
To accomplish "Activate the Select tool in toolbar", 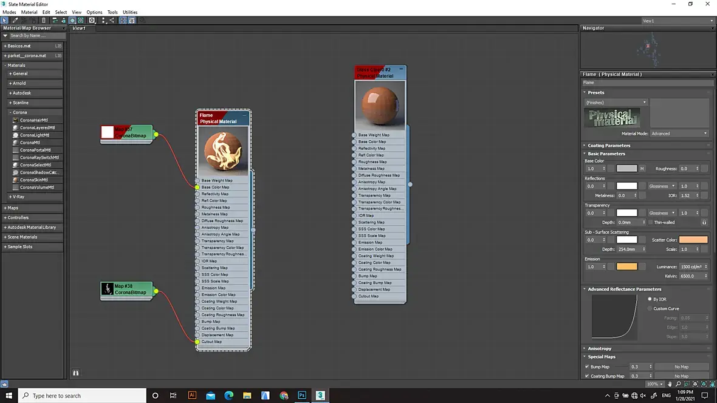I will click(x=4, y=20).
